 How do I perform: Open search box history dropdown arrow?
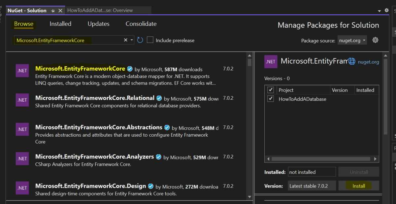(x=132, y=40)
